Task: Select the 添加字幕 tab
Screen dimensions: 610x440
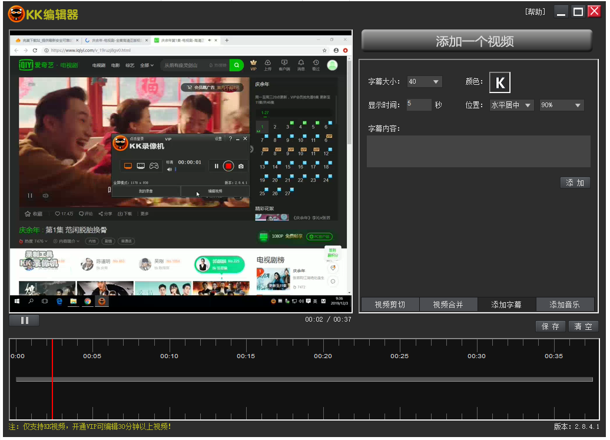Action: pos(506,305)
